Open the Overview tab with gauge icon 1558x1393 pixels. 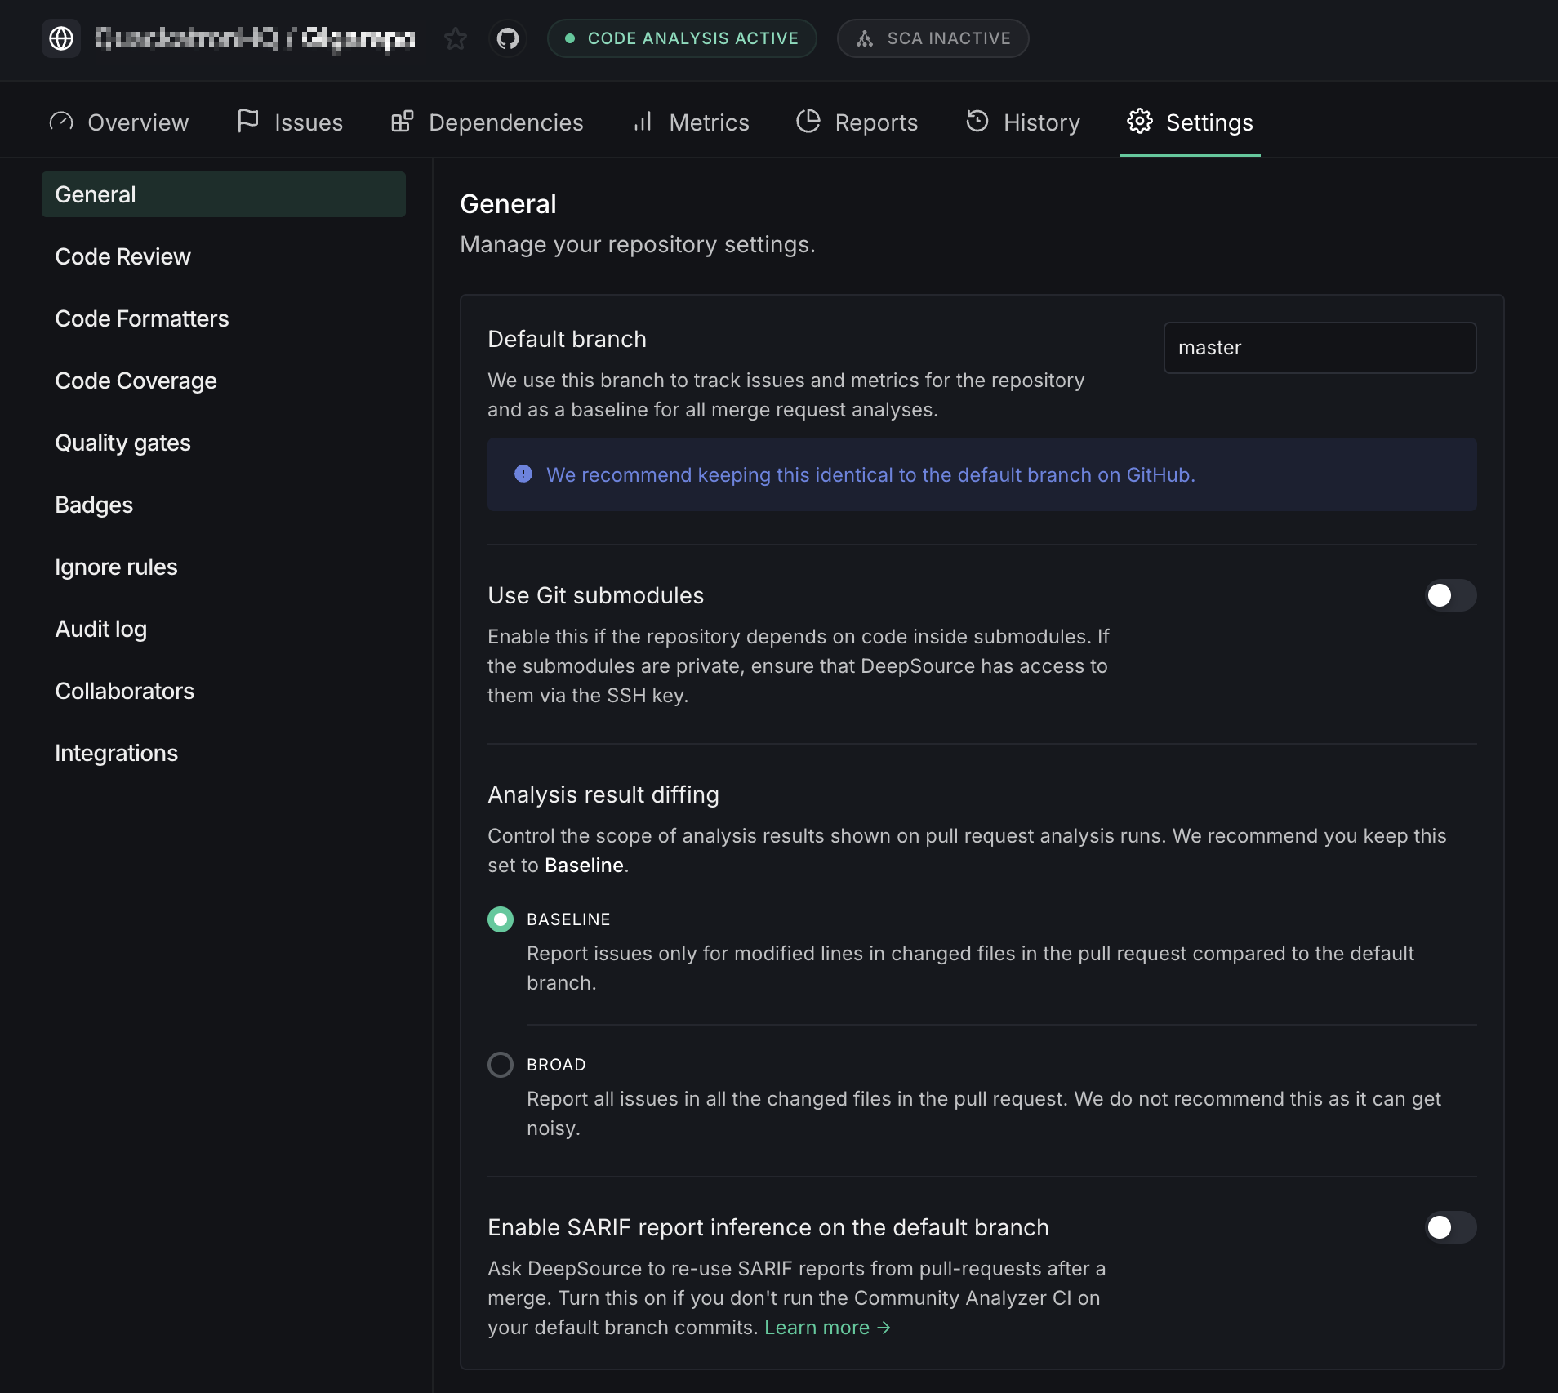click(x=119, y=122)
